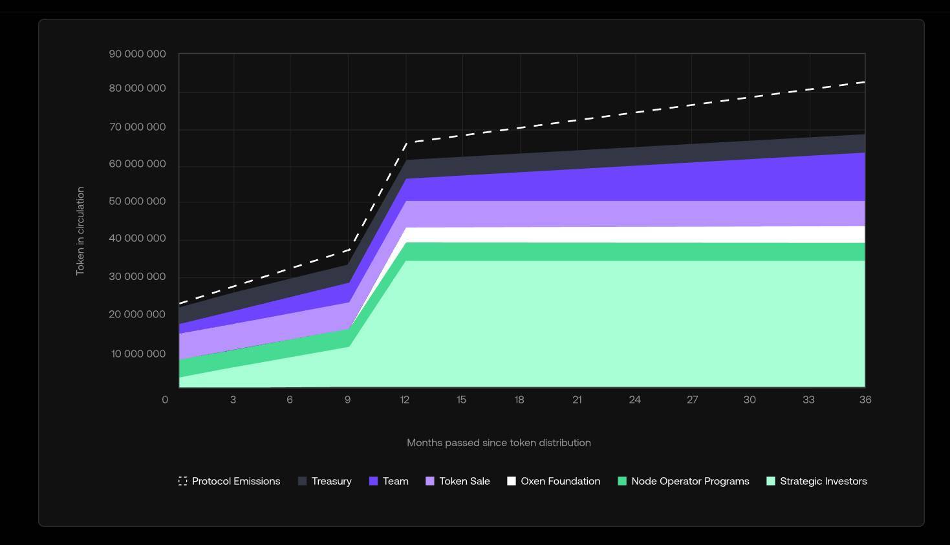Click the Strategic Investors legend swatch

click(771, 481)
